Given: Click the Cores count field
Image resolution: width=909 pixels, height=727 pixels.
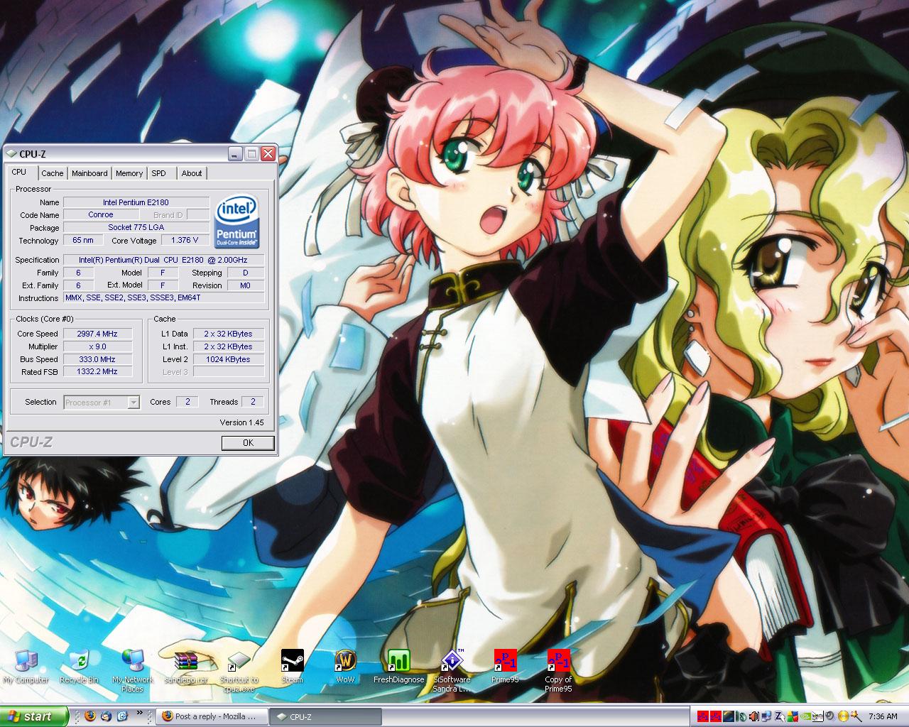Looking at the screenshot, I should [187, 402].
